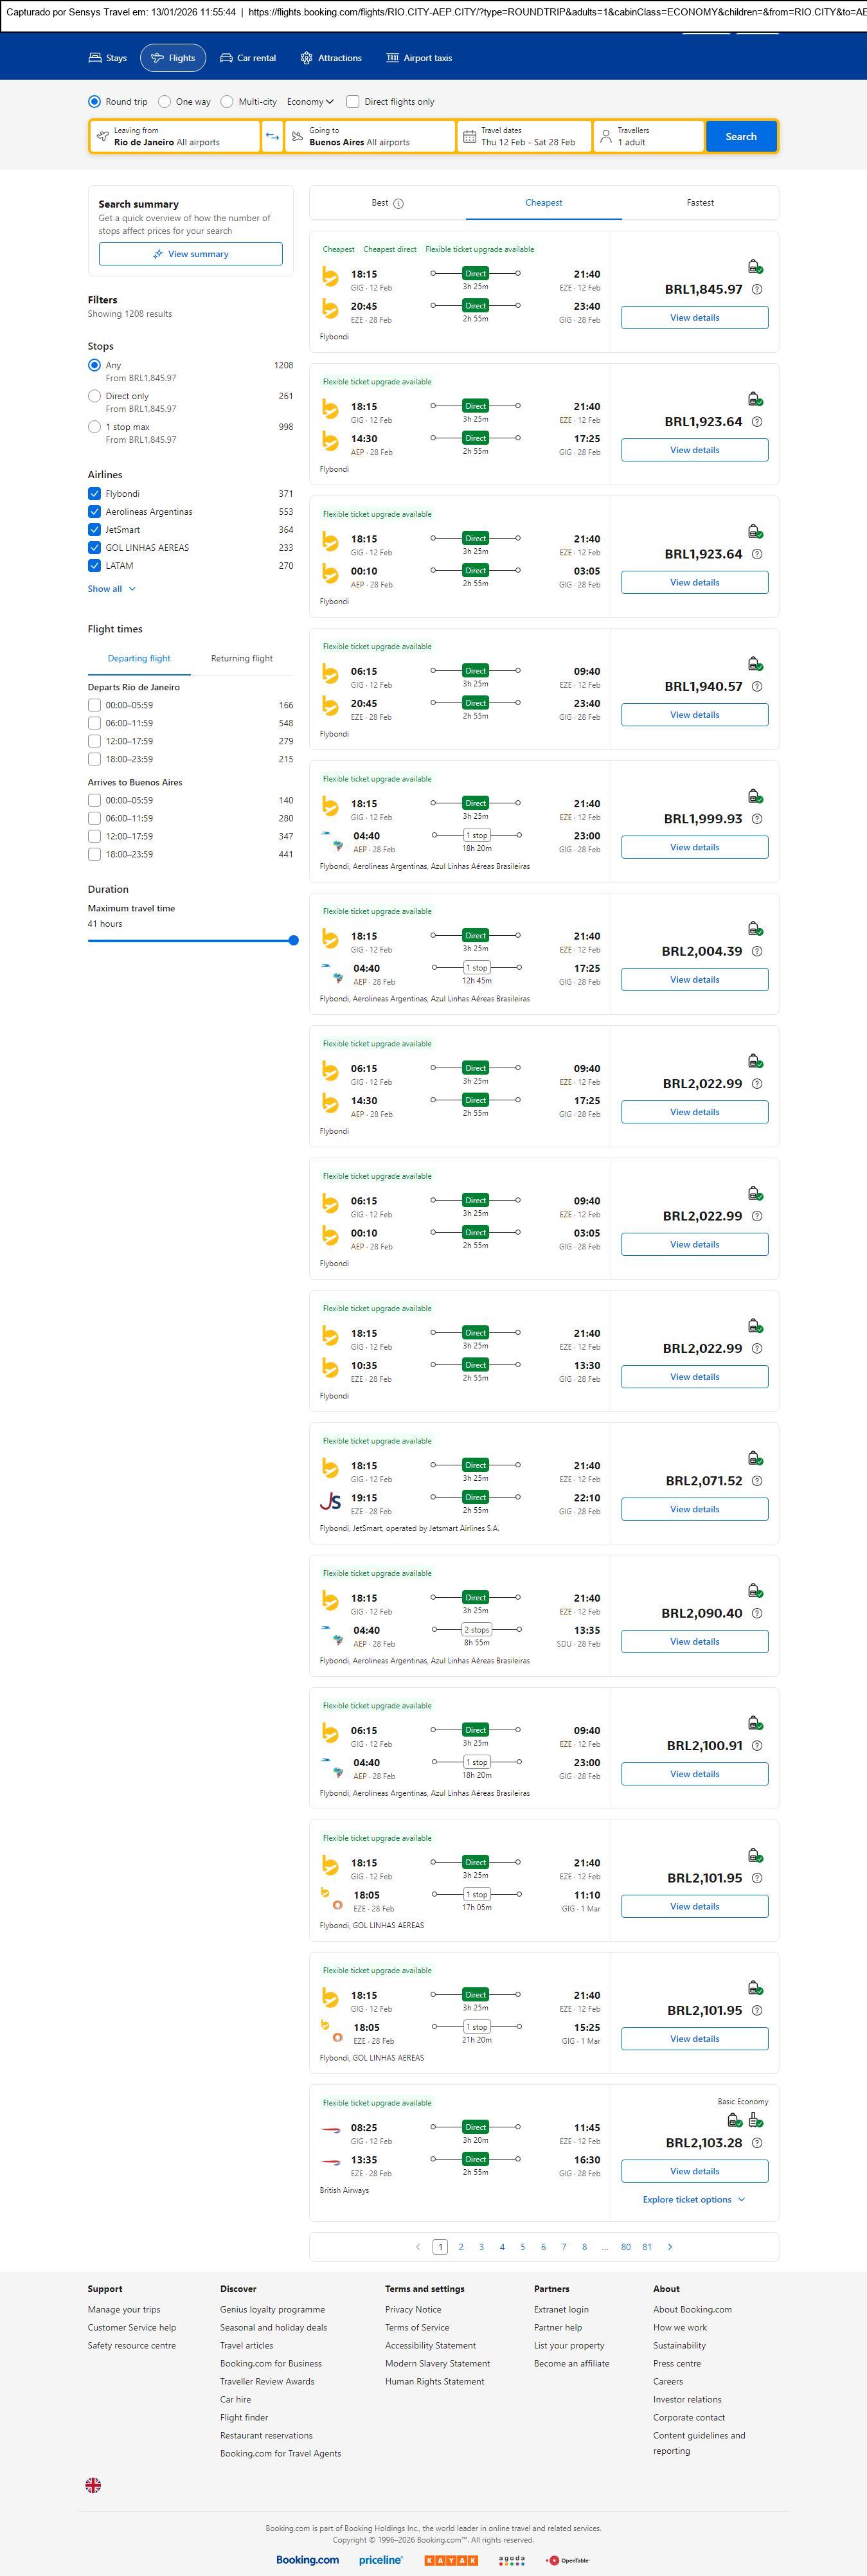Select the One way radio button

165,102
